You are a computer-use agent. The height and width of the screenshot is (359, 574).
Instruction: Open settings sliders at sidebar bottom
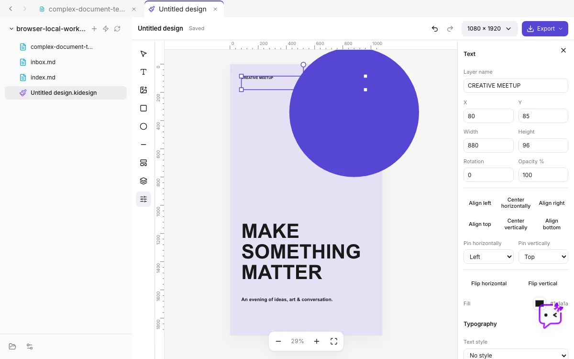(30, 347)
